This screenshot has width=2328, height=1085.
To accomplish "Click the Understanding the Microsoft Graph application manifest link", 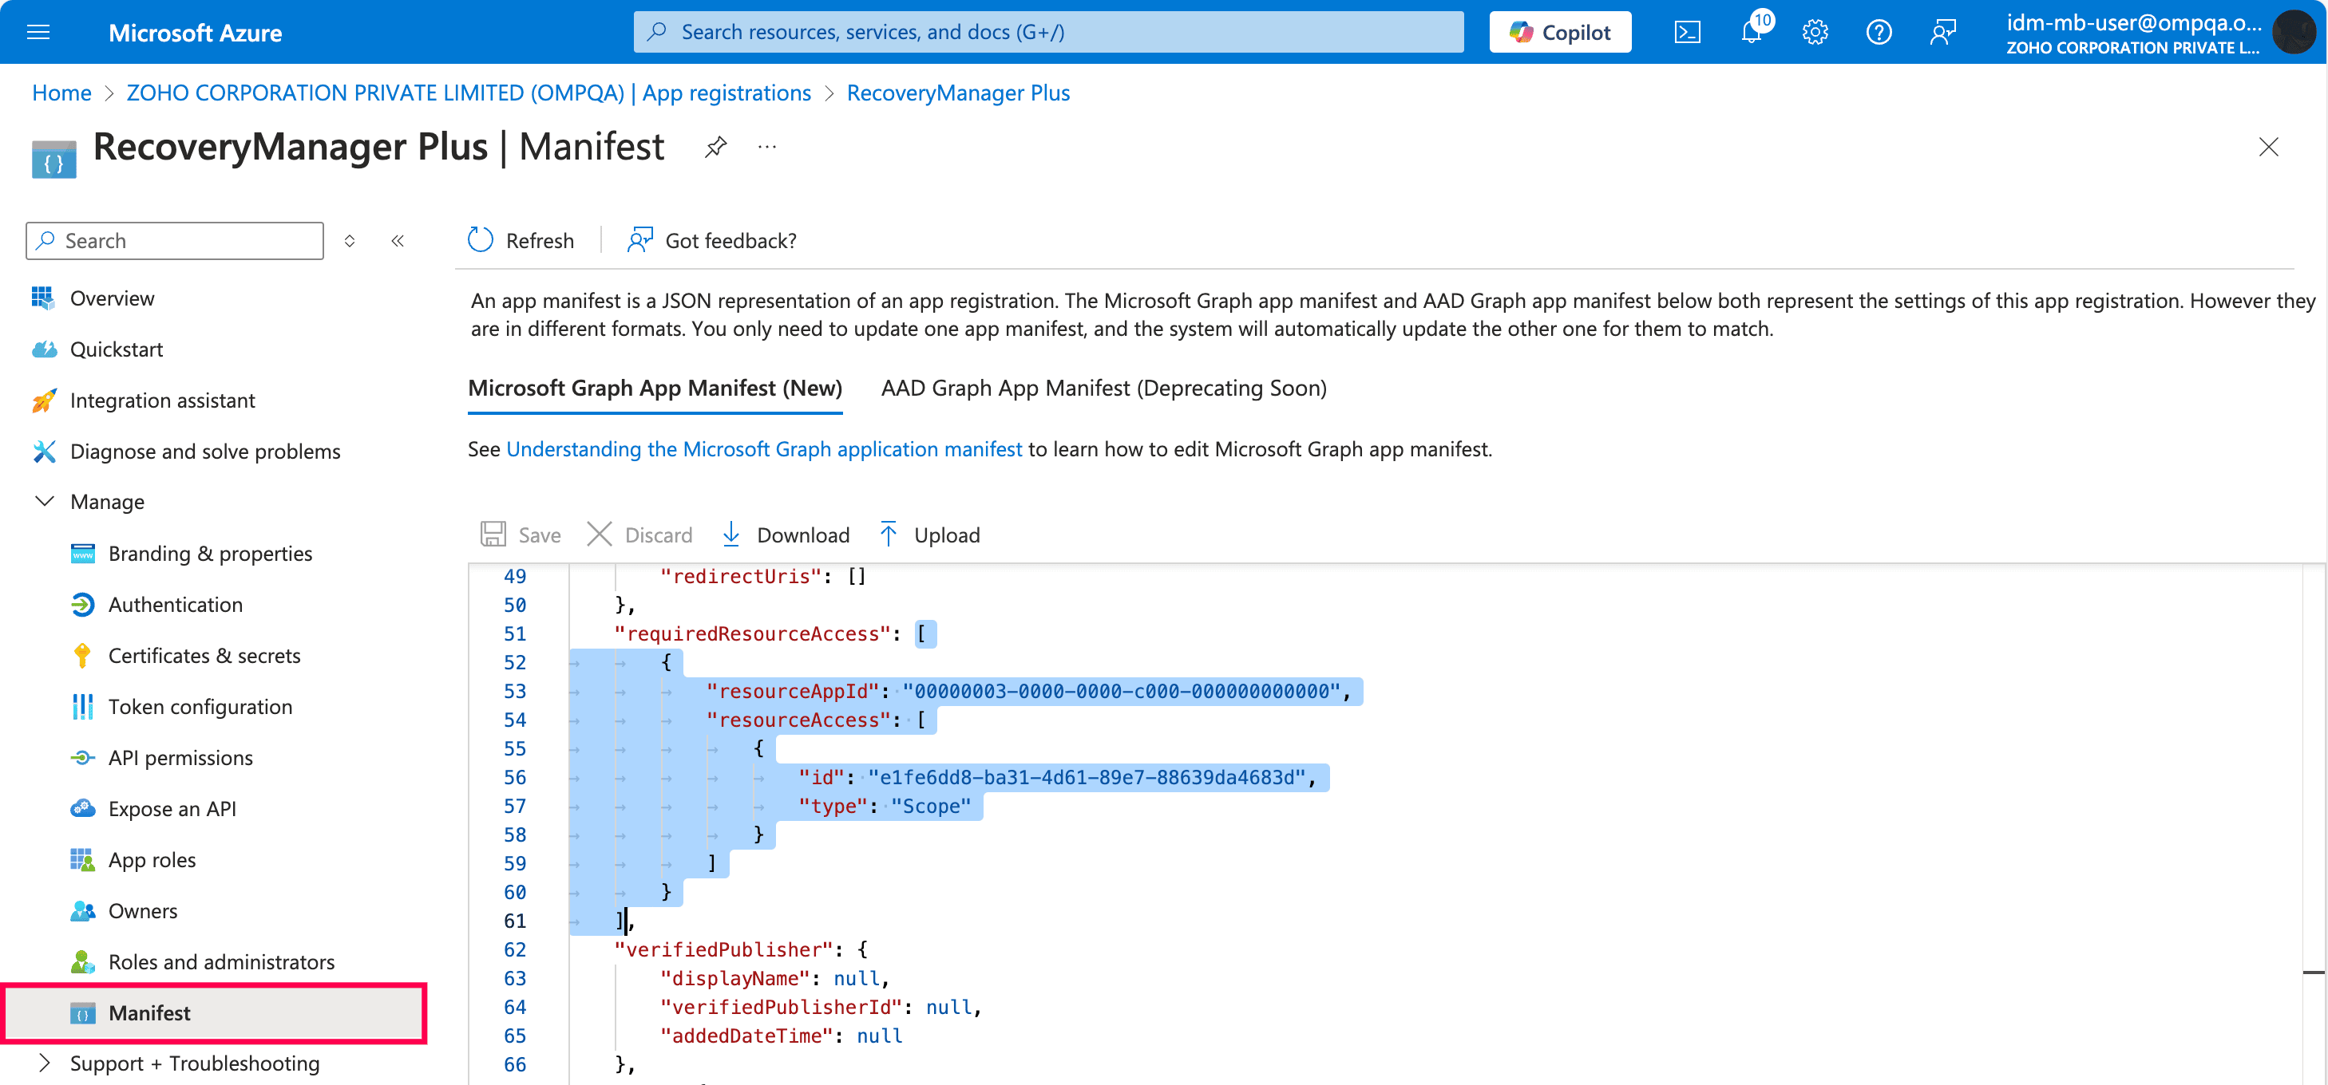I will point(763,448).
